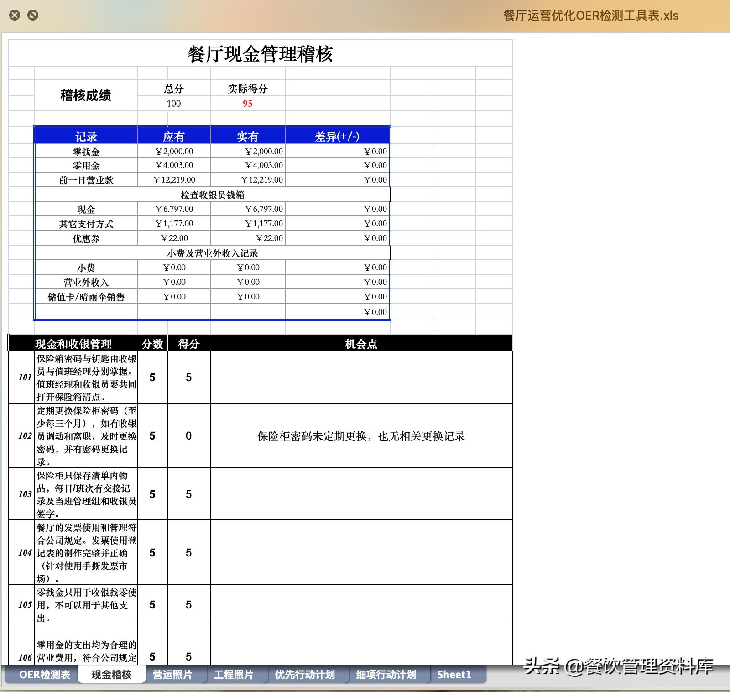
Task: Click the 实有 value ¥1,177.00
Action: [248, 224]
